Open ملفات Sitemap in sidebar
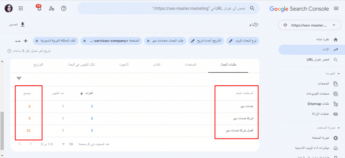345x158 pixels. 318,104
